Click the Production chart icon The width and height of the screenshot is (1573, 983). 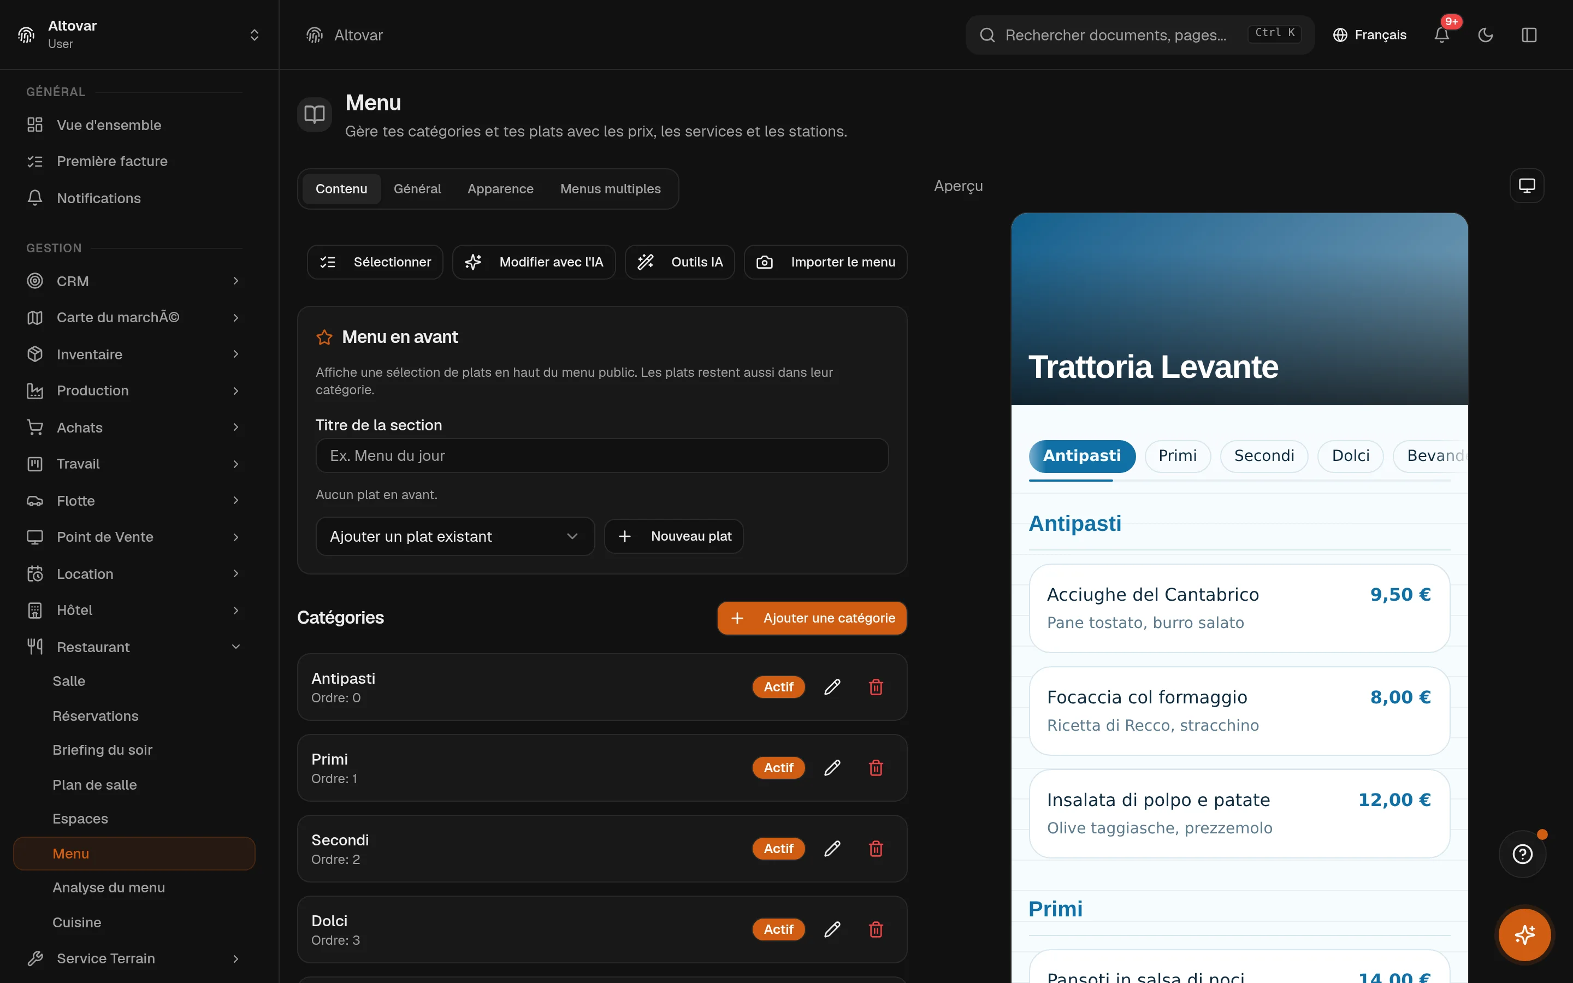pos(35,390)
